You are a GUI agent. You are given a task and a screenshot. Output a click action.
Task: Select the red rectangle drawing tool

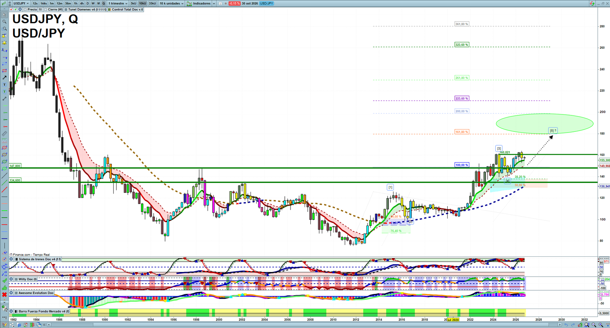coord(5,70)
